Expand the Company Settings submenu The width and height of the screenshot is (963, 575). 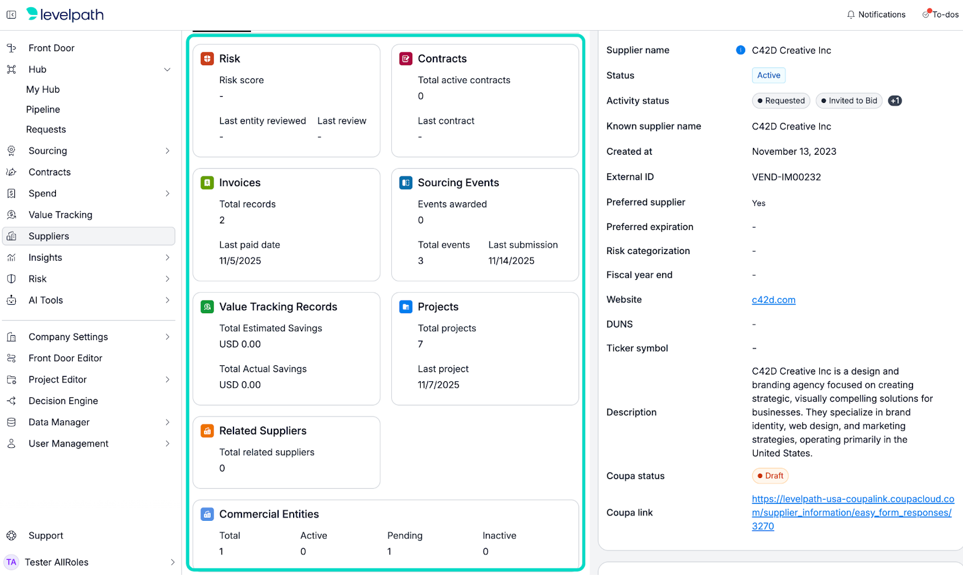167,337
